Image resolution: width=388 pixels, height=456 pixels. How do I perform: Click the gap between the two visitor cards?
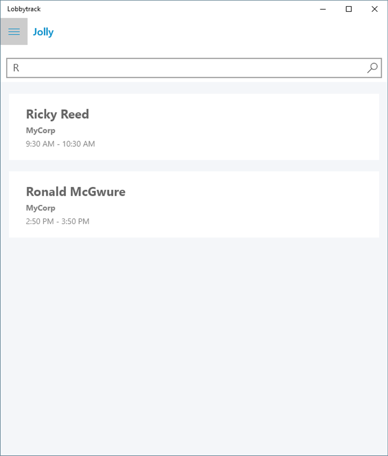(x=194, y=166)
